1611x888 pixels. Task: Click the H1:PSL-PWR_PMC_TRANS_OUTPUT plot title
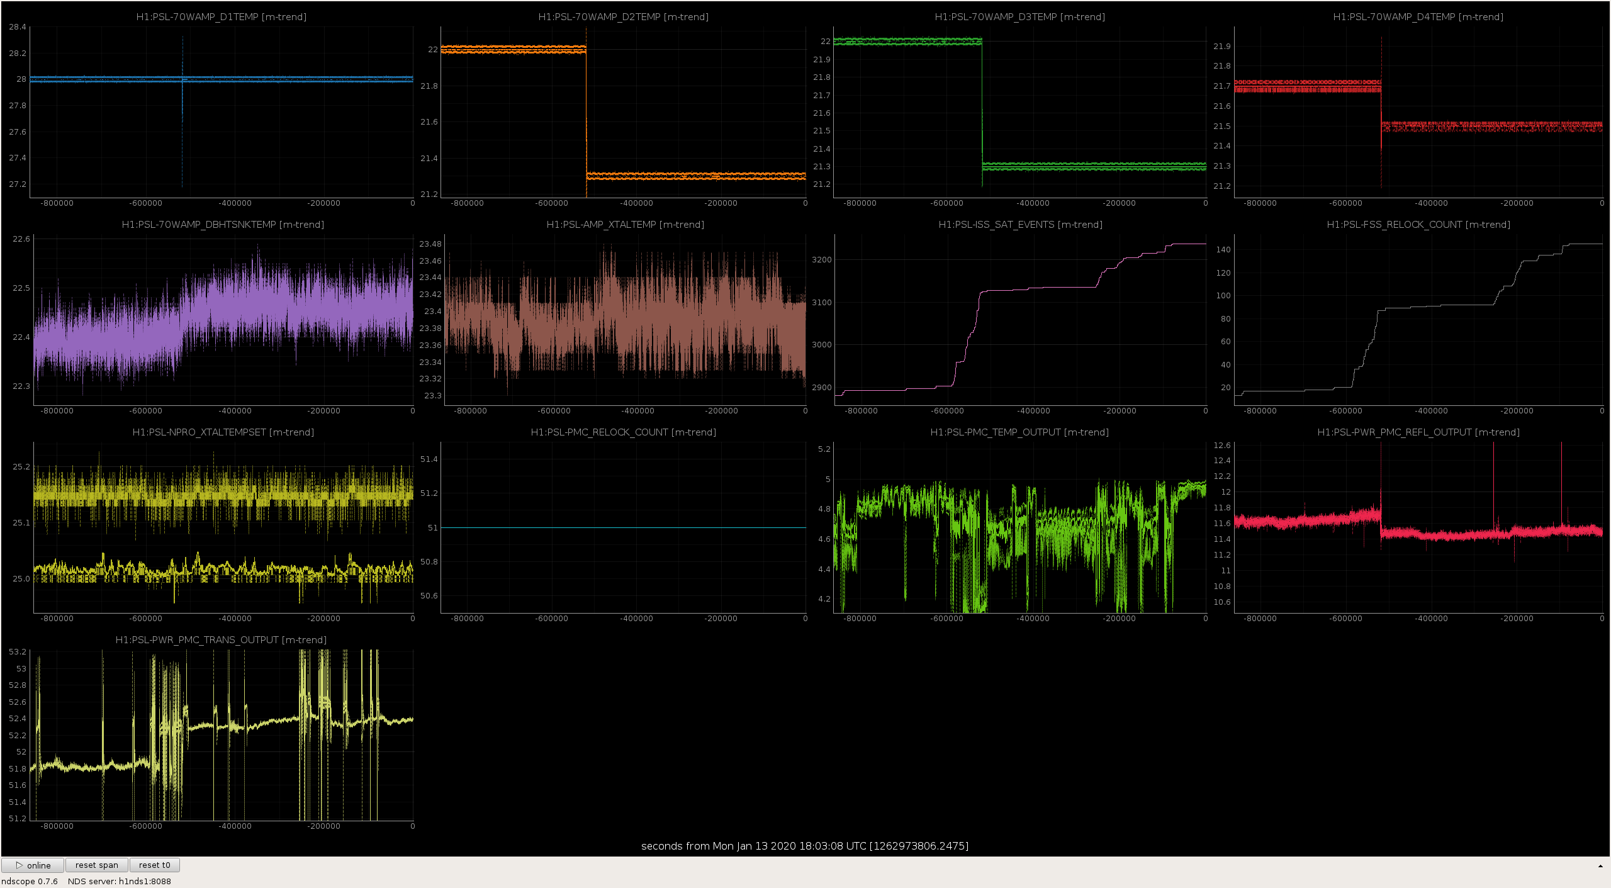pyautogui.click(x=221, y=640)
